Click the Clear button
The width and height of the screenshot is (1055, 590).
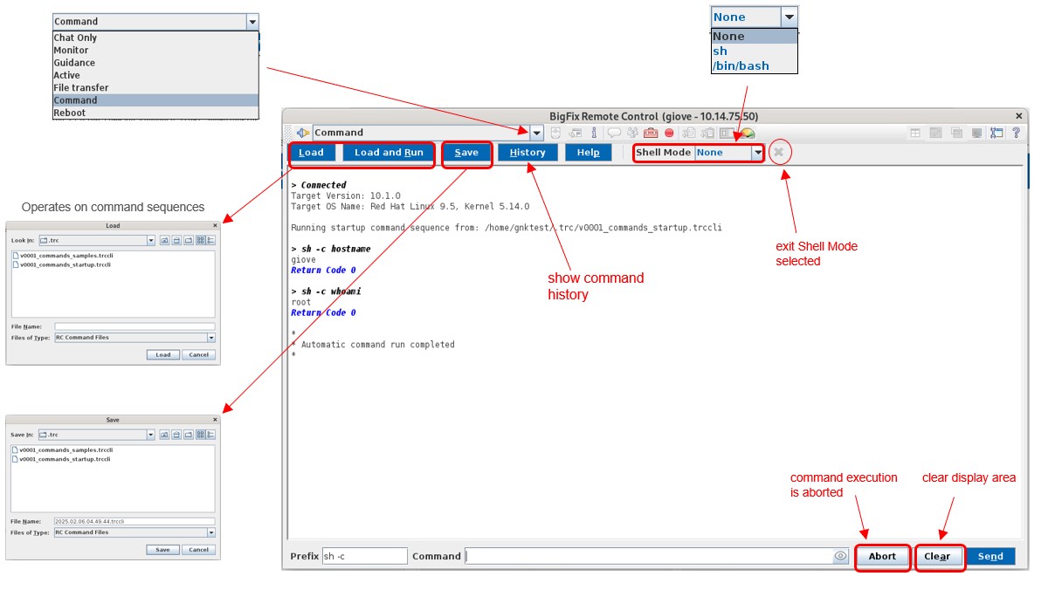(x=937, y=556)
